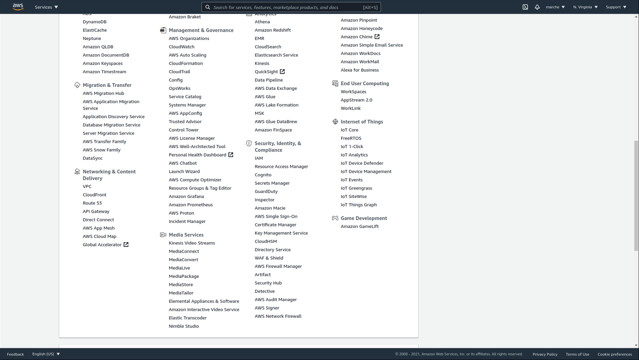Click the page vertical scrollbar thumb
This screenshot has width=639, height=360.
pyautogui.click(x=636, y=196)
